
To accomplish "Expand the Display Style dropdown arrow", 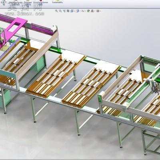I will point(80,11).
